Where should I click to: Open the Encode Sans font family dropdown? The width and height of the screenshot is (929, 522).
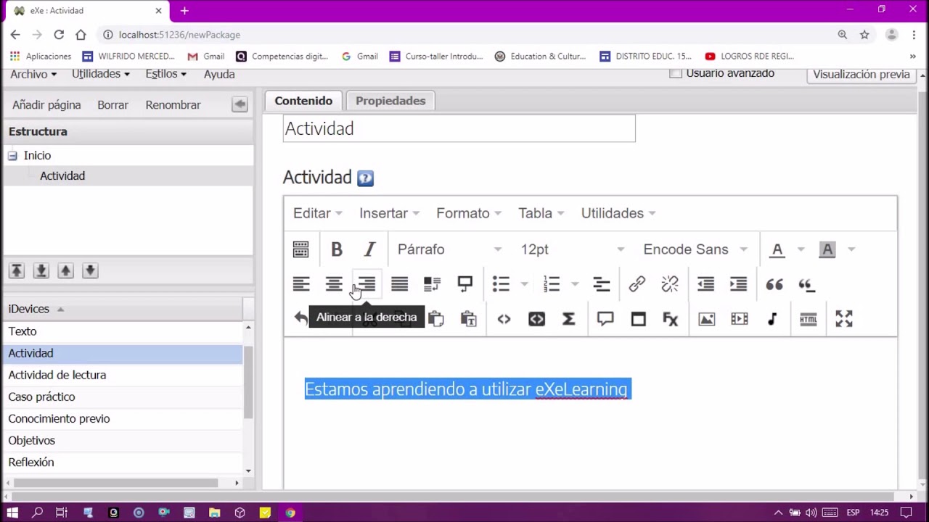tap(695, 249)
